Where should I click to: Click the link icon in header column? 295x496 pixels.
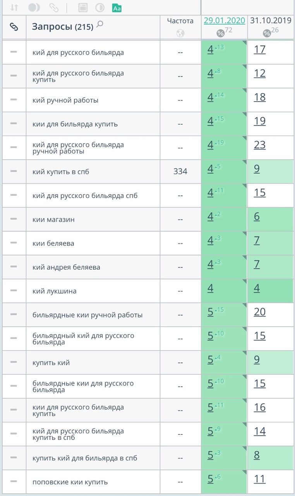tap(14, 27)
